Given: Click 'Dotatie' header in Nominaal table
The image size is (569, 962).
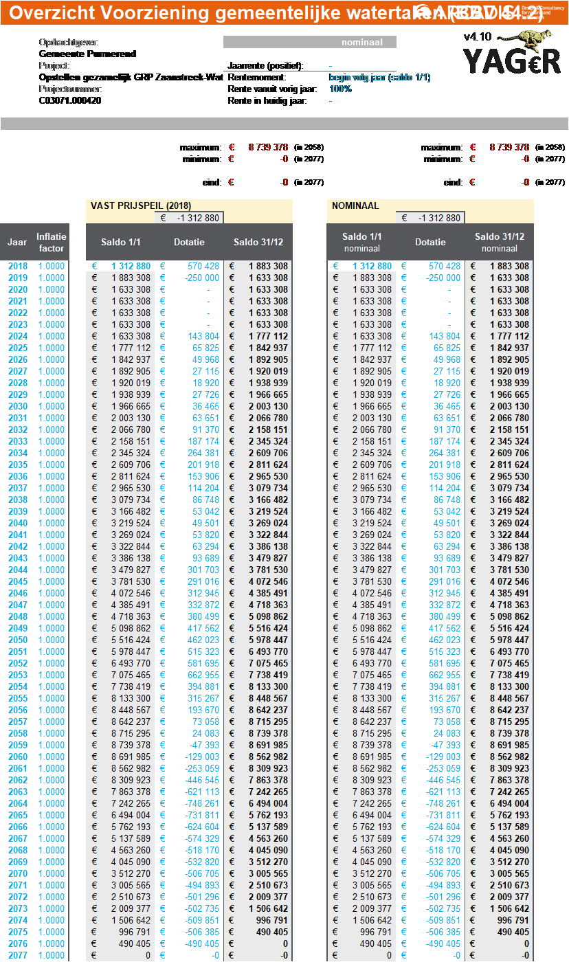Looking at the screenshot, I should pyautogui.click(x=430, y=242).
